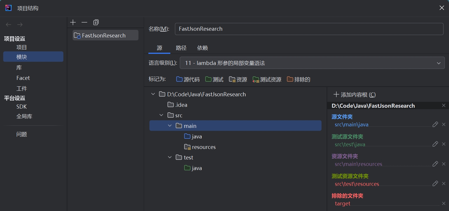Viewport: 449px width, 211px height.
Task: Click the module 名称 input field
Action: [x=309, y=29]
